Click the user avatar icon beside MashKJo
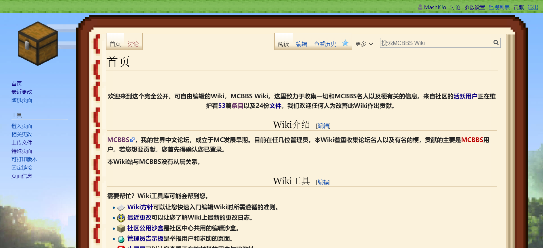 (420, 7)
